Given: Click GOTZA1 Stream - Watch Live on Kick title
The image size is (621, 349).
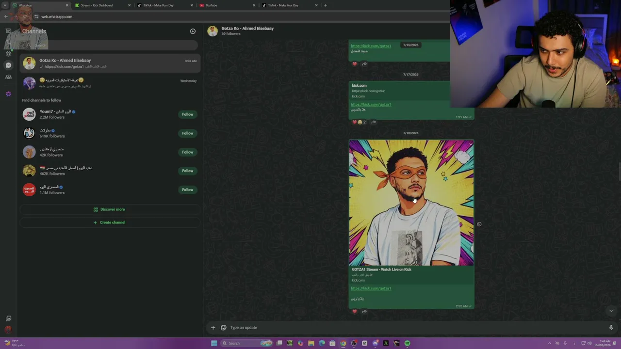Looking at the screenshot, I should coord(382,270).
